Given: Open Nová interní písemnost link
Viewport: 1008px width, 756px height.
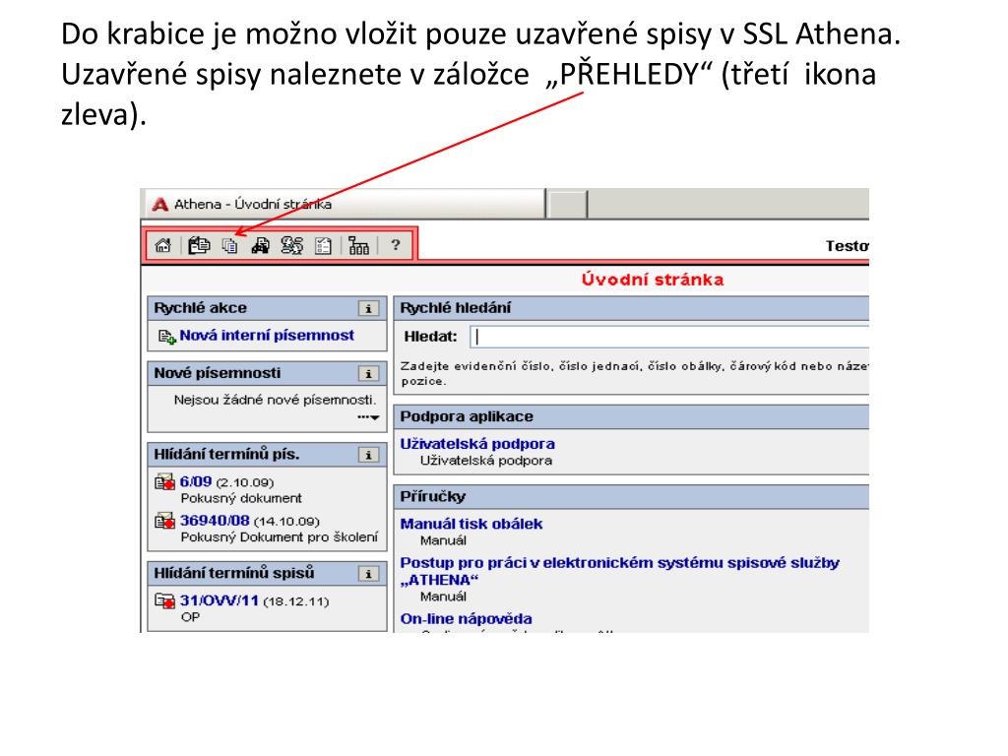Looking at the screenshot, I should click(x=267, y=335).
